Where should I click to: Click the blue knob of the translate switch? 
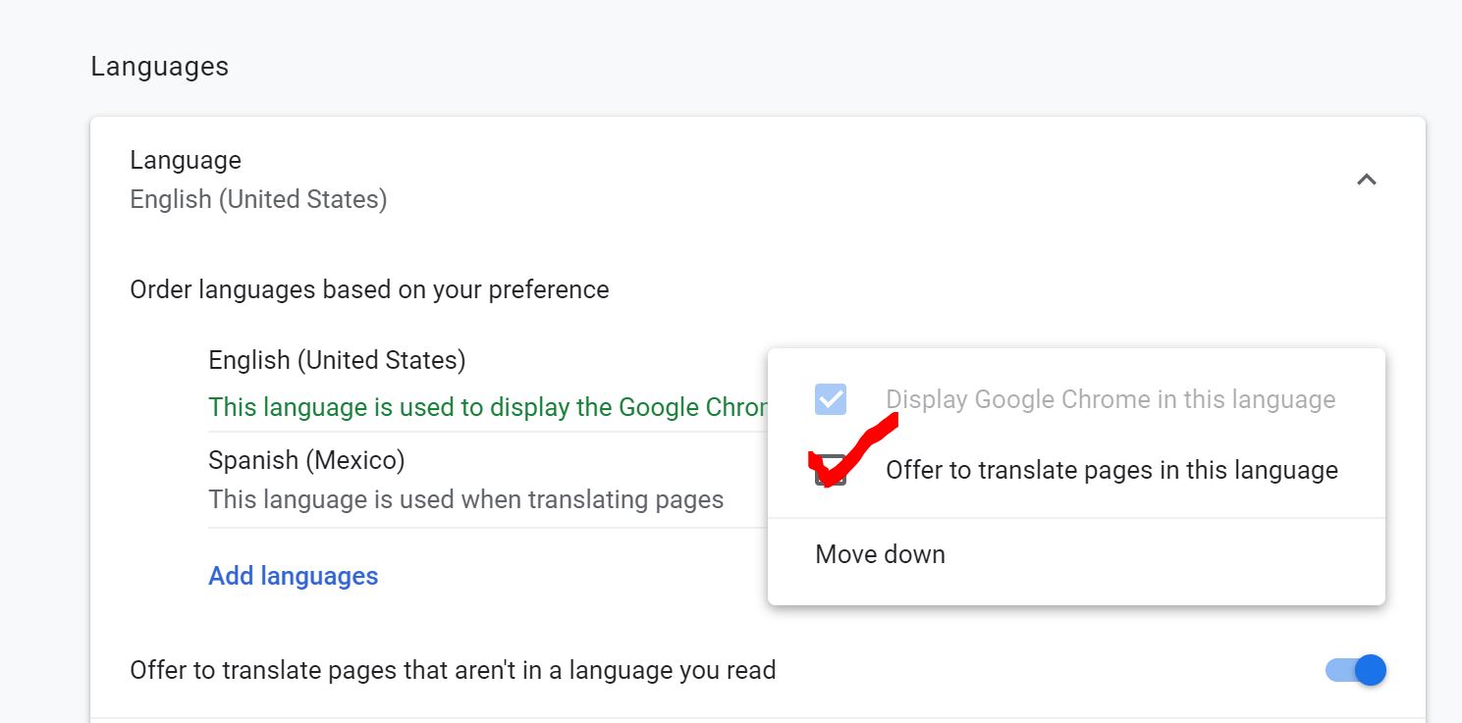point(1370,670)
